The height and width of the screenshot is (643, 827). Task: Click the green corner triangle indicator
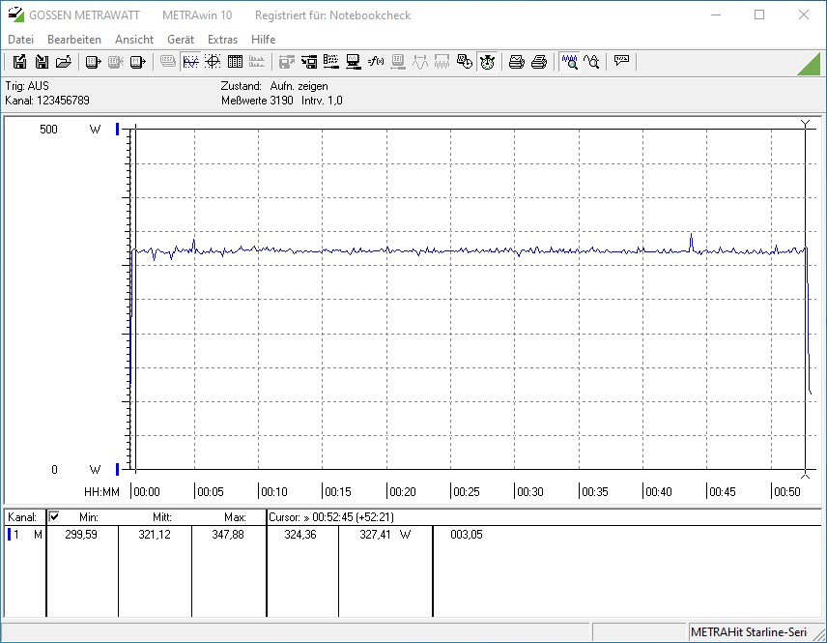pyautogui.click(x=809, y=64)
